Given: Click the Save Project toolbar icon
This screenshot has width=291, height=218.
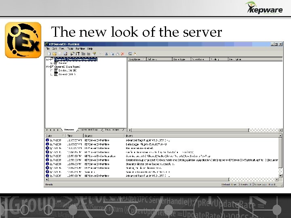Looking at the screenshot, I should tap(60, 54).
